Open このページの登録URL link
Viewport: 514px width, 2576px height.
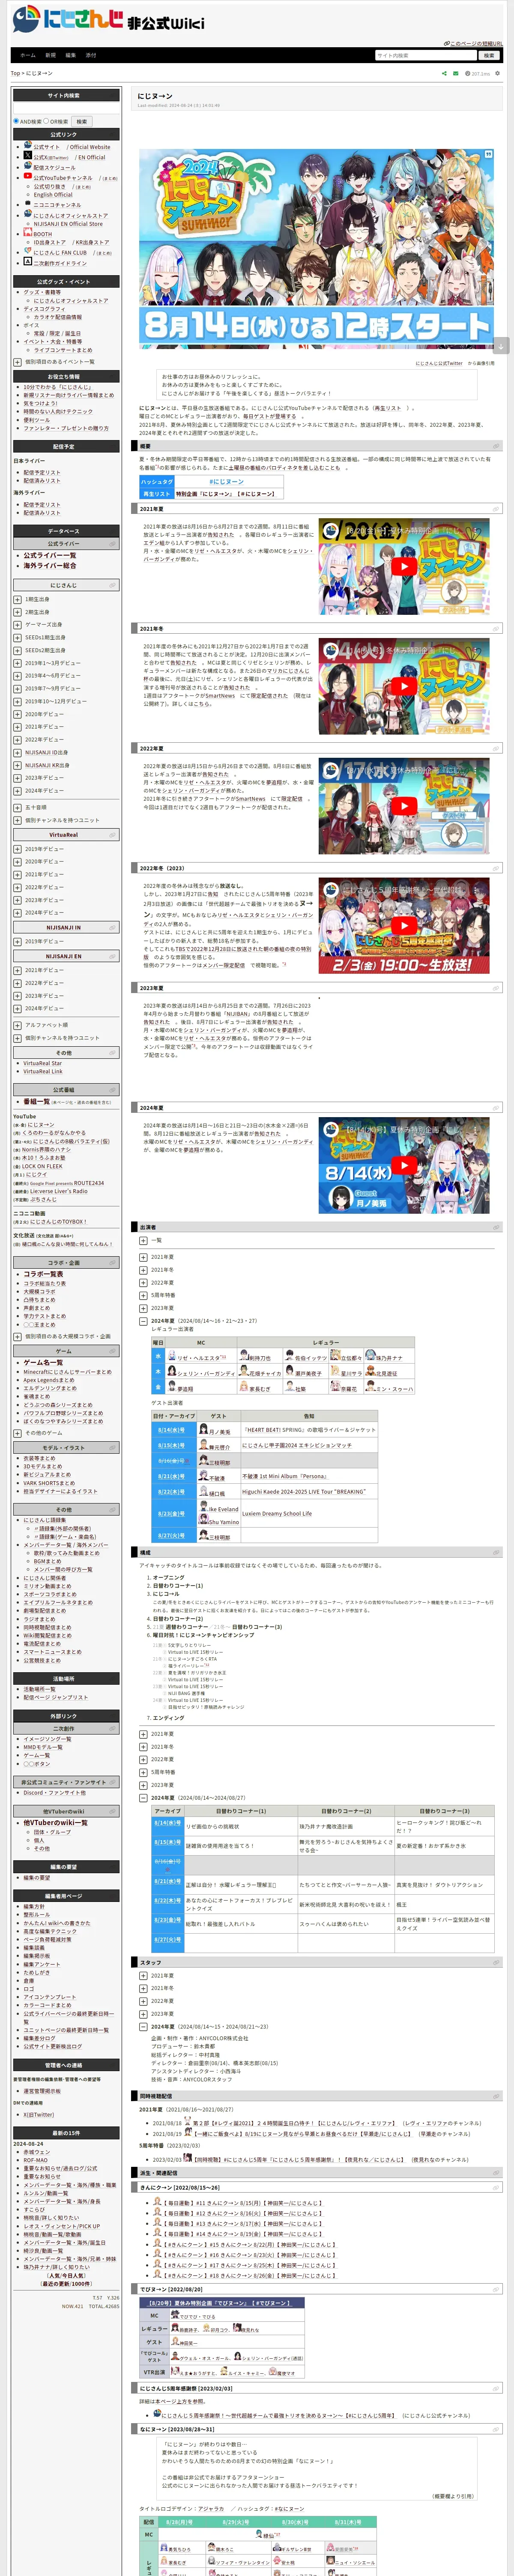click(x=477, y=44)
